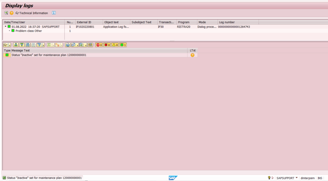Open the SAPSUPPORT status bar dropdown

[x=297, y=178]
